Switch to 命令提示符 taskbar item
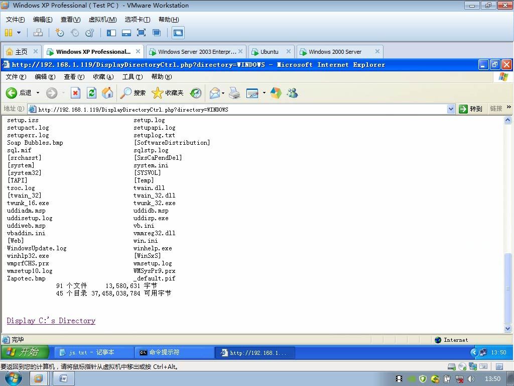 (174, 352)
